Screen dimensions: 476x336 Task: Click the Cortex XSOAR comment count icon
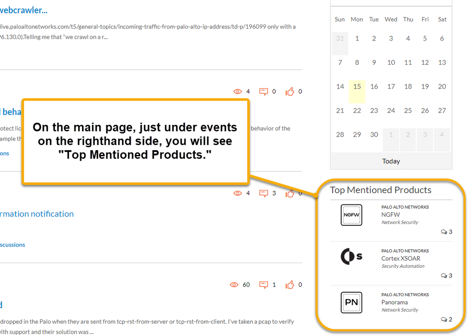pos(444,275)
